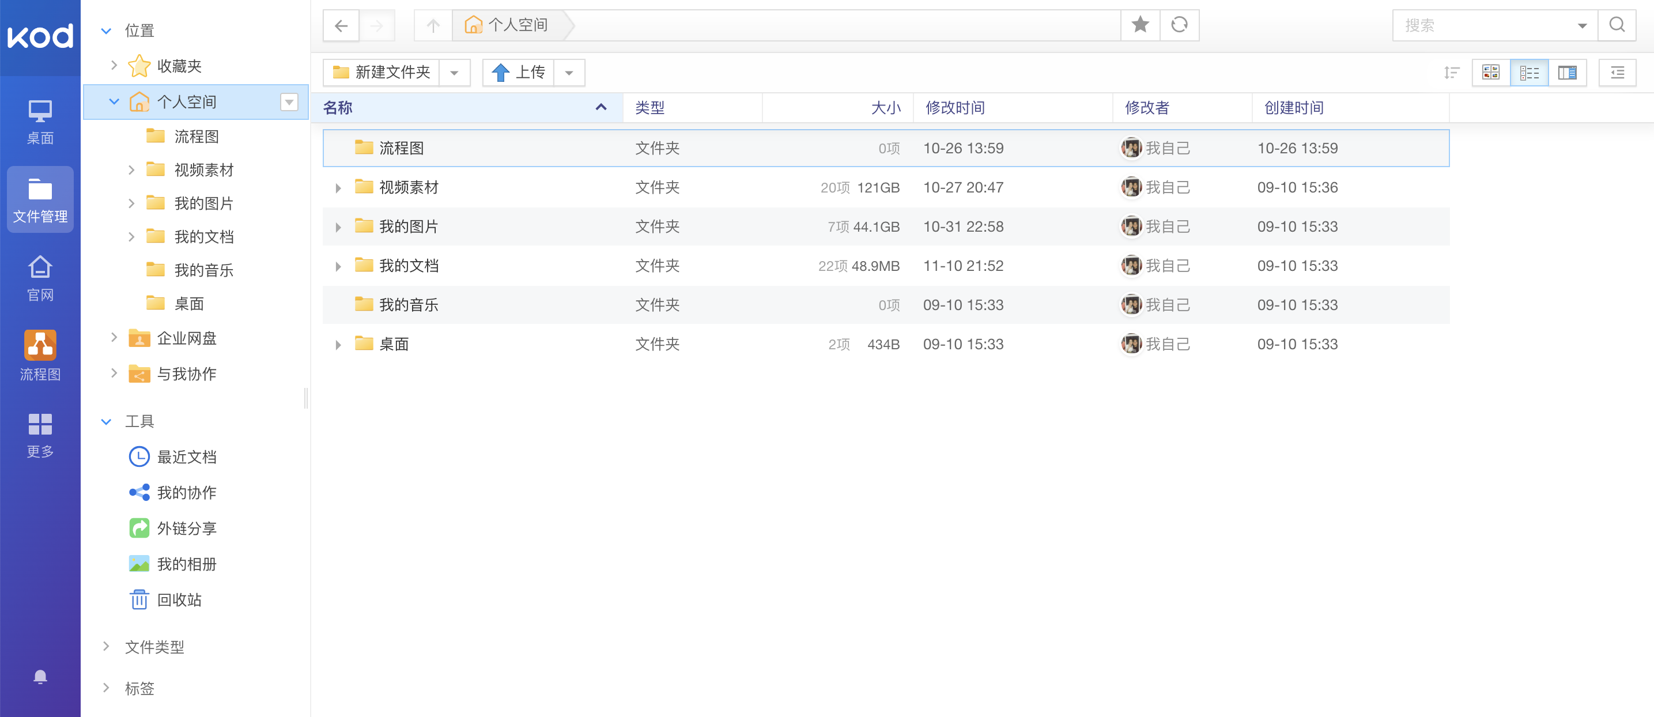Go forward with the right arrow

pyautogui.click(x=377, y=26)
